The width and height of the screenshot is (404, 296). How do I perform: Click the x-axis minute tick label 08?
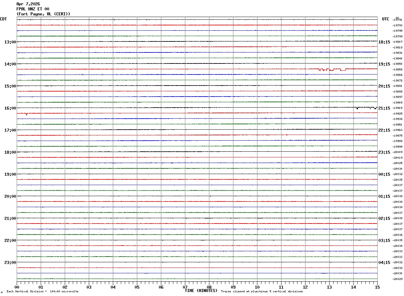tap(209, 287)
